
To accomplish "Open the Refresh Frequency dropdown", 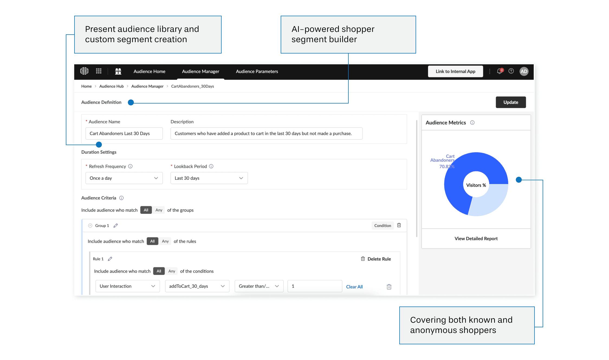I will click(x=124, y=178).
